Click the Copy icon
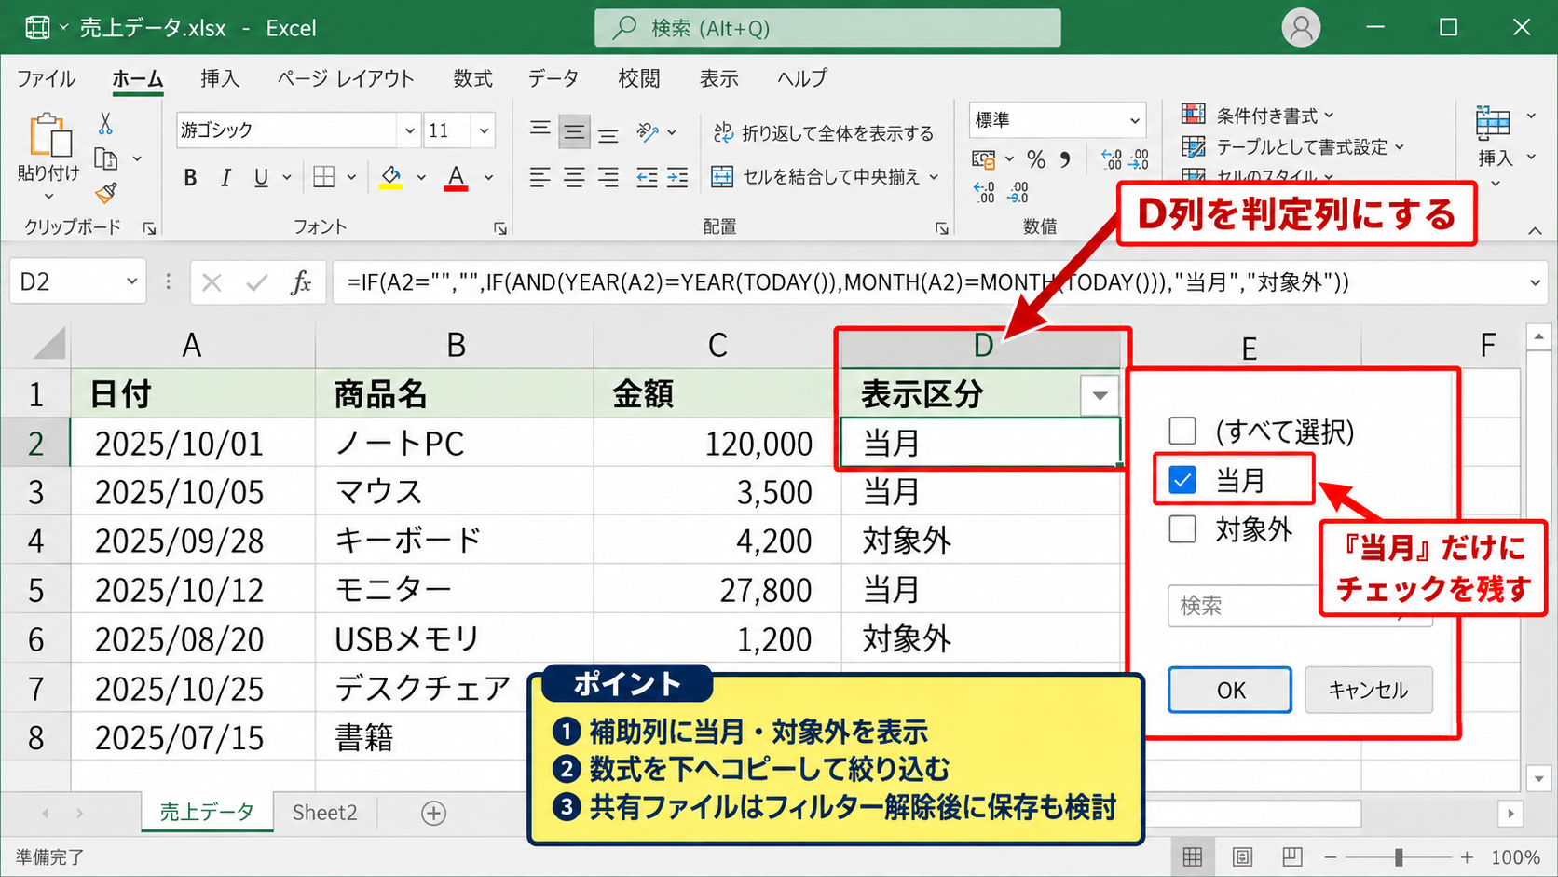The image size is (1558, 877). click(x=106, y=159)
